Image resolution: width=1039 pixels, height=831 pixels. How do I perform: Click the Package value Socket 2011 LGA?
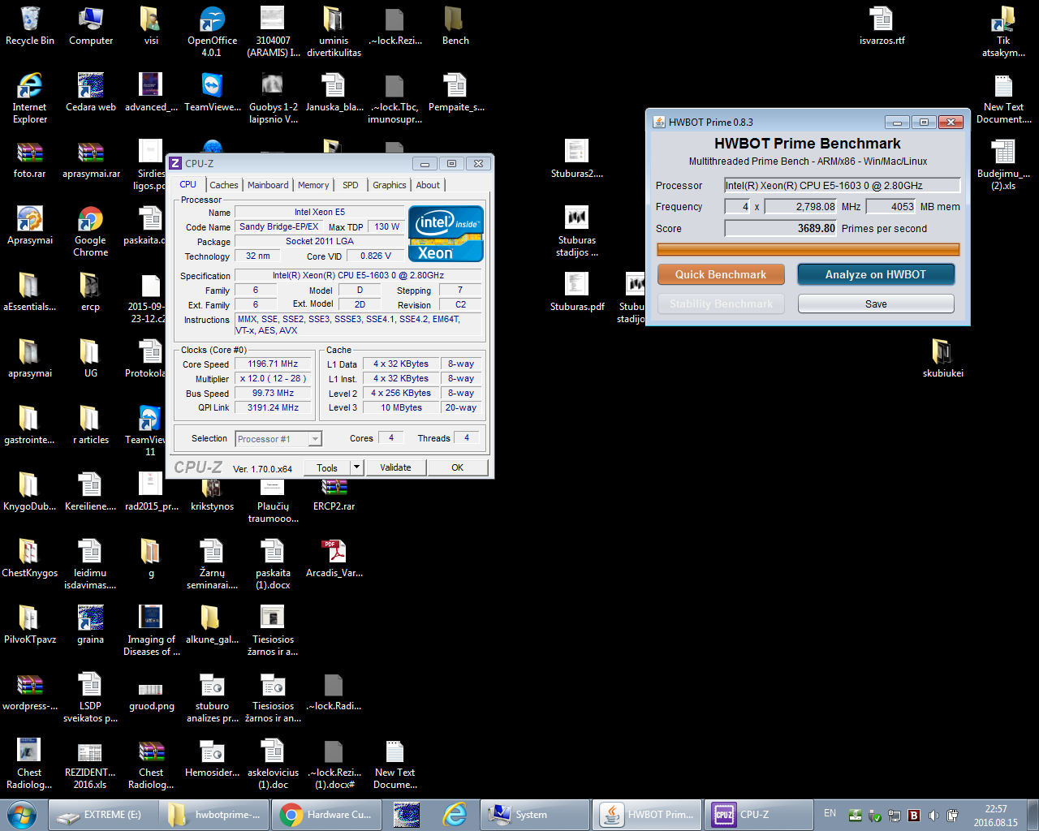(319, 241)
